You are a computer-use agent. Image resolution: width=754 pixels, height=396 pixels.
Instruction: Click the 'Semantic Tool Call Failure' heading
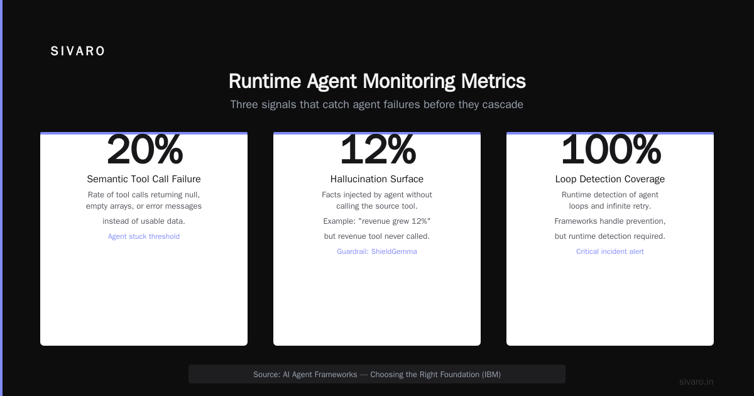[144, 179]
